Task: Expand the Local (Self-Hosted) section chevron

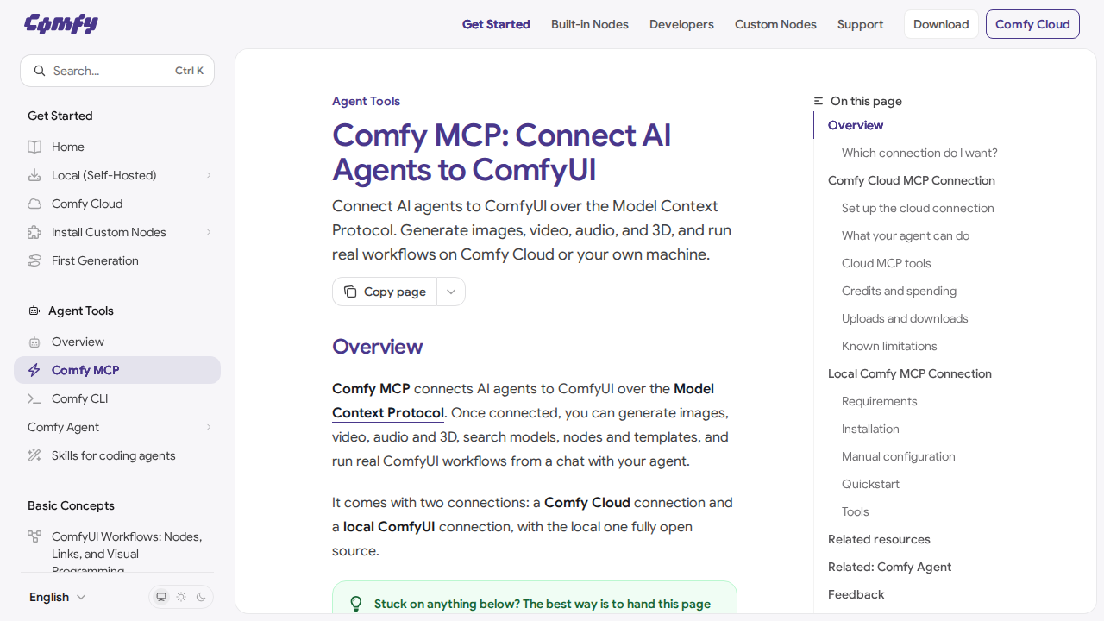Action: pos(209,175)
